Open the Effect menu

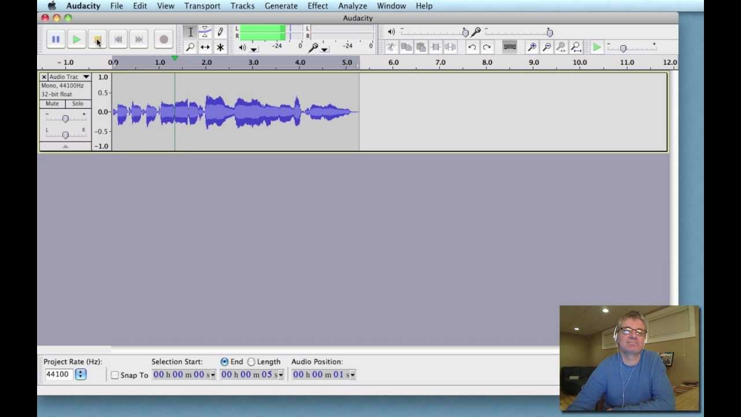318,6
